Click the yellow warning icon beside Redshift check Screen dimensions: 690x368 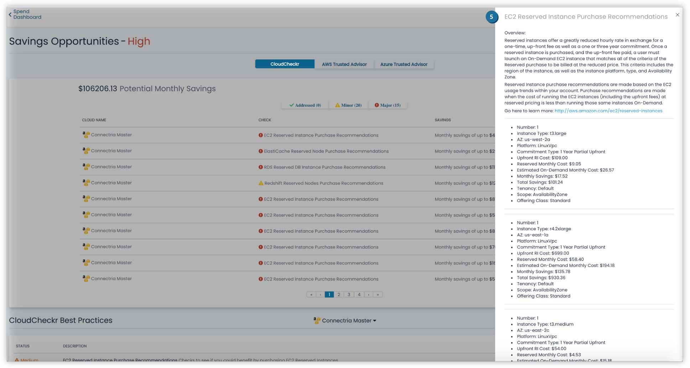click(x=261, y=183)
